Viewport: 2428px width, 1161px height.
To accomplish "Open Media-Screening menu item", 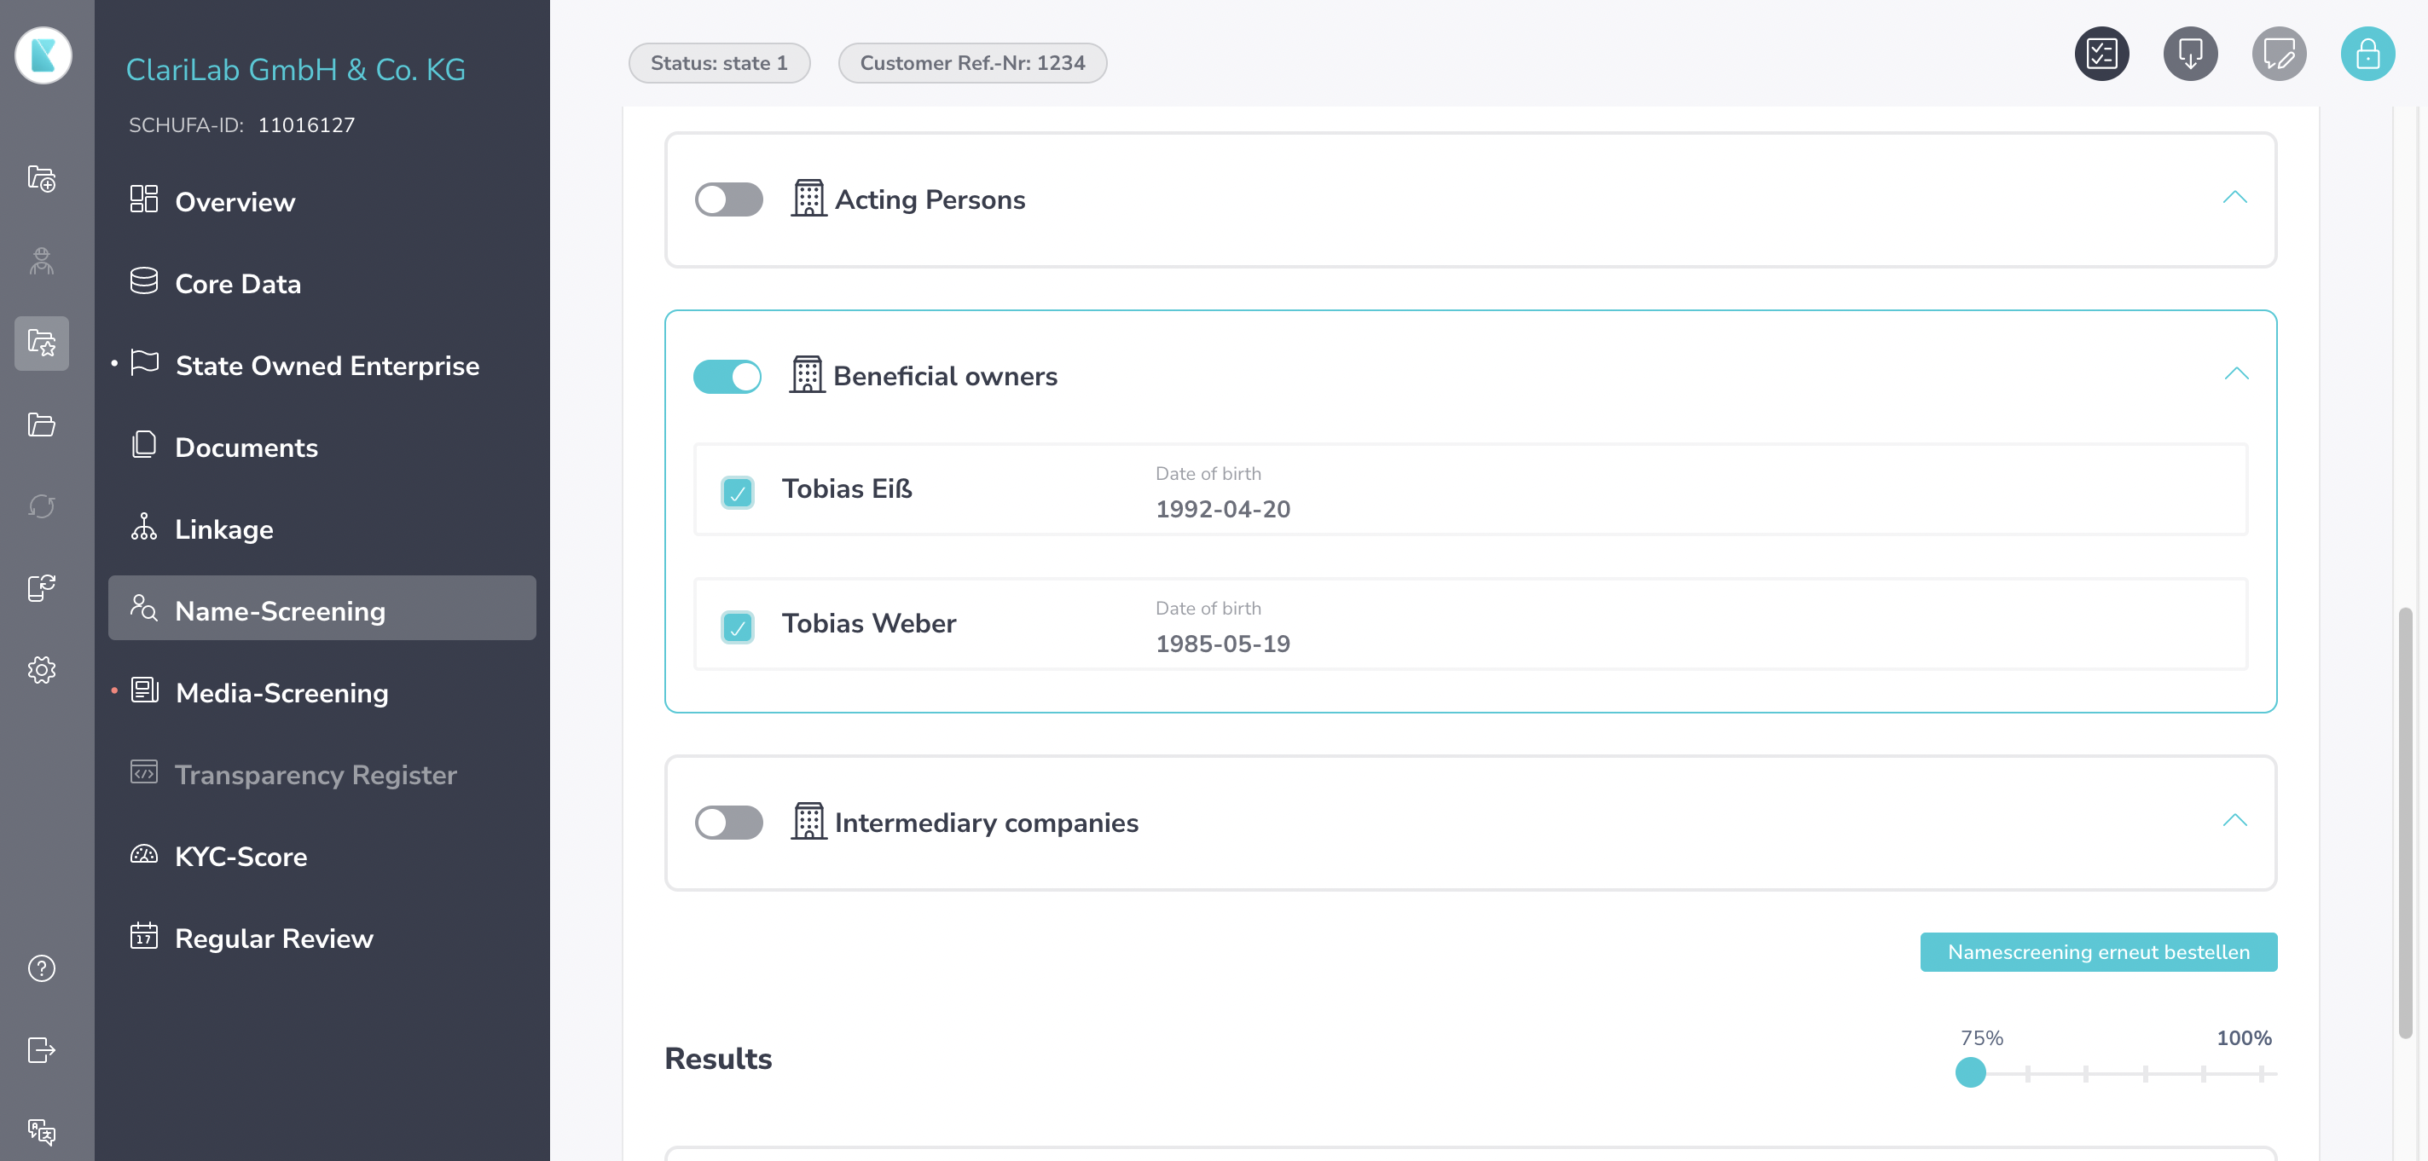I will [x=322, y=693].
